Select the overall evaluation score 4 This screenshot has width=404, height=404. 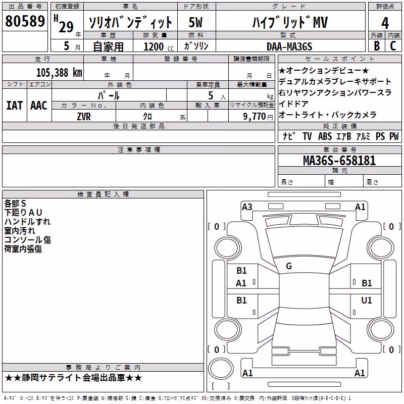(x=385, y=23)
